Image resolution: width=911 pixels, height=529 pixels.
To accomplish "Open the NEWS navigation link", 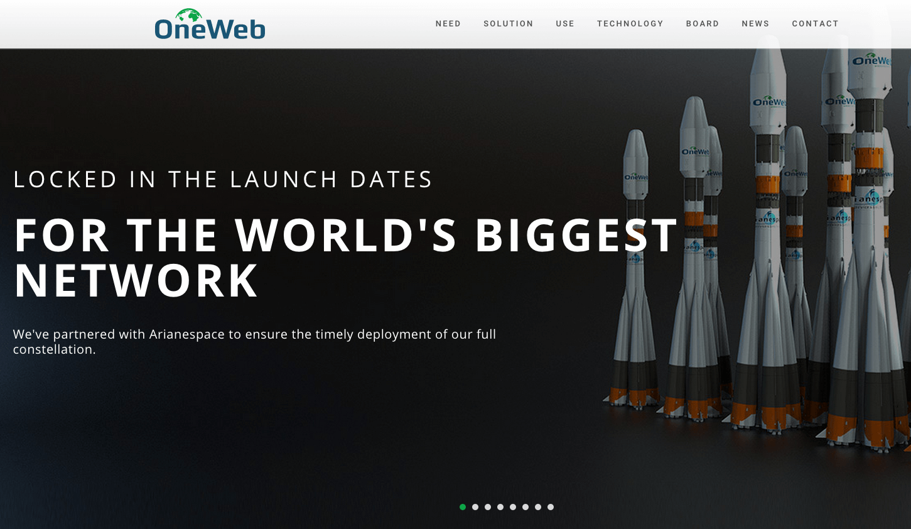I will [755, 23].
